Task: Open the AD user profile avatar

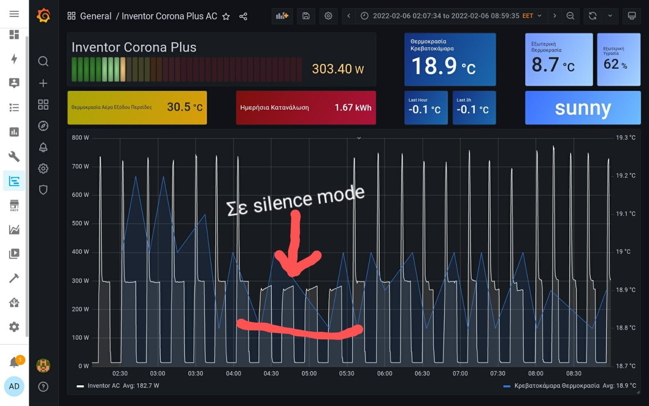Action: click(14, 387)
